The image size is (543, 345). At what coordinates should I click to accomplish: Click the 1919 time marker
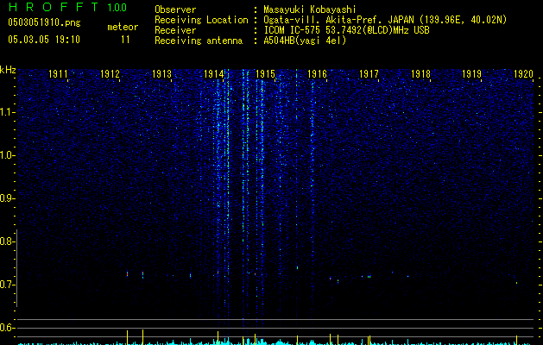point(472,74)
